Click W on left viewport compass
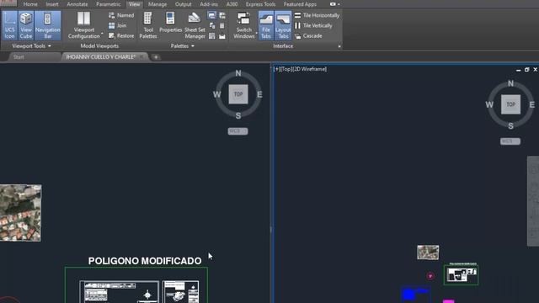This screenshot has width=539, height=303. tap(216, 94)
